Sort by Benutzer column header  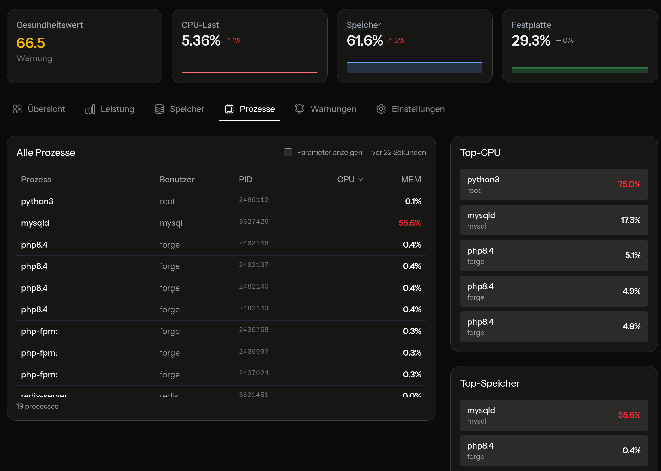tap(177, 180)
